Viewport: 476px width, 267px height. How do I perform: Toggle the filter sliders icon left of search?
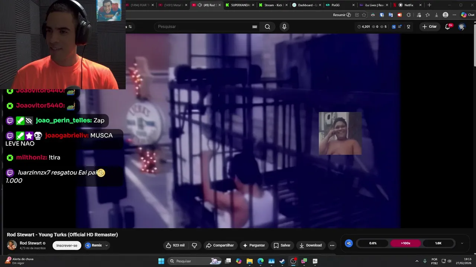(x=130, y=27)
